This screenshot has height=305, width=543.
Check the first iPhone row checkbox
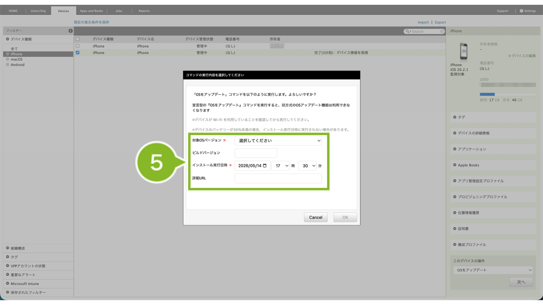tap(77, 46)
